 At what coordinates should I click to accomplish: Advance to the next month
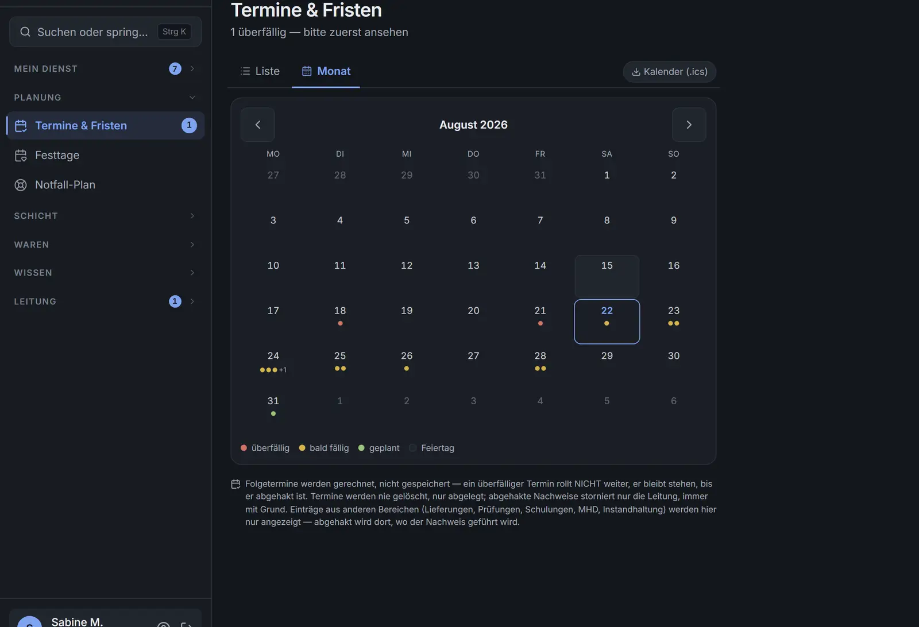point(689,125)
